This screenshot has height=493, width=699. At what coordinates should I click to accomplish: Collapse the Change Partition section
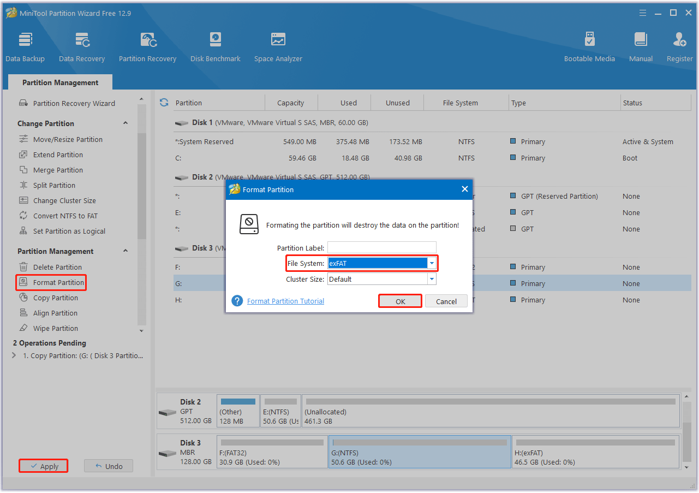coord(126,123)
